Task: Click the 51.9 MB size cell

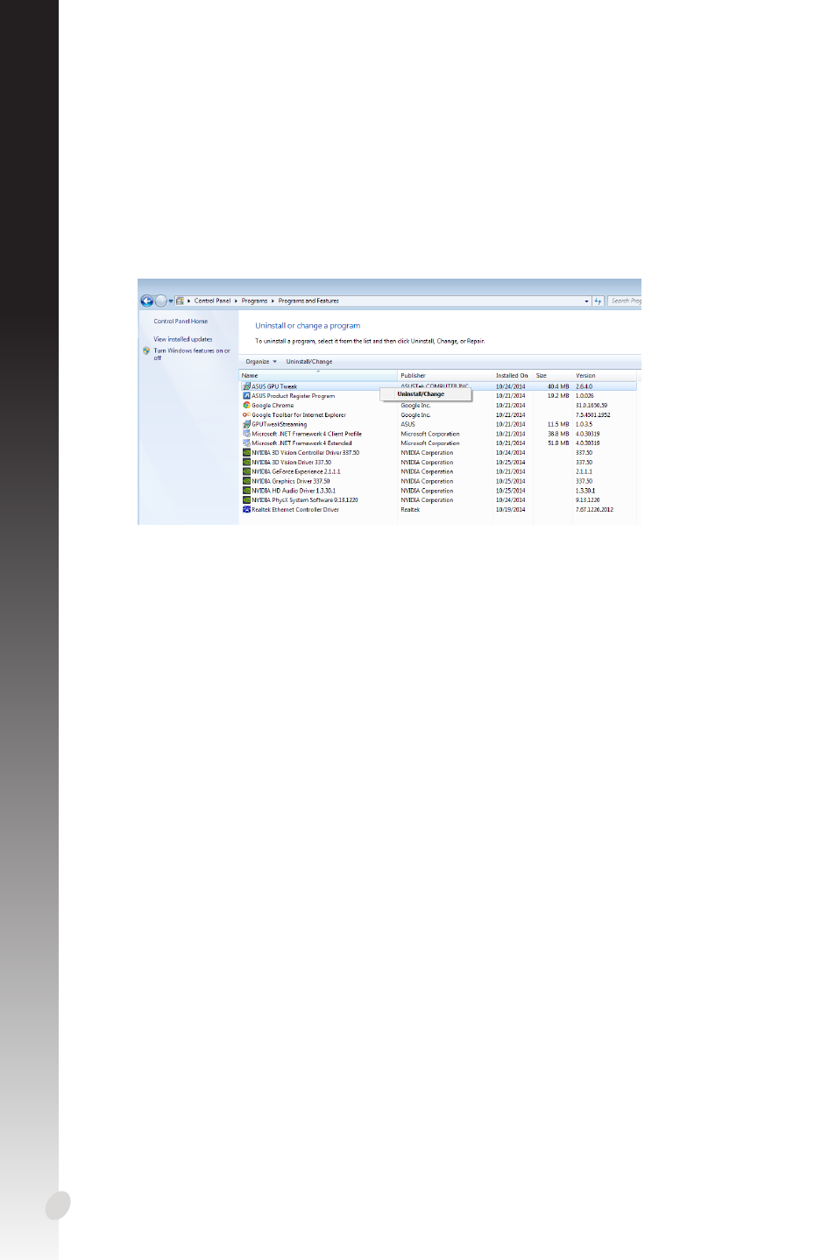Action: [x=558, y=443]
